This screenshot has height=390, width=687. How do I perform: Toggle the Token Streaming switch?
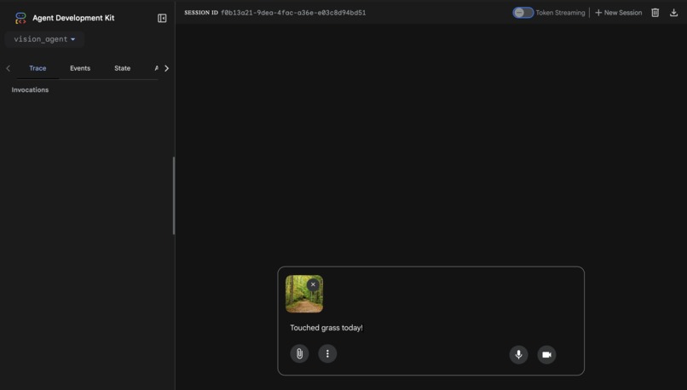pos(523,13)
